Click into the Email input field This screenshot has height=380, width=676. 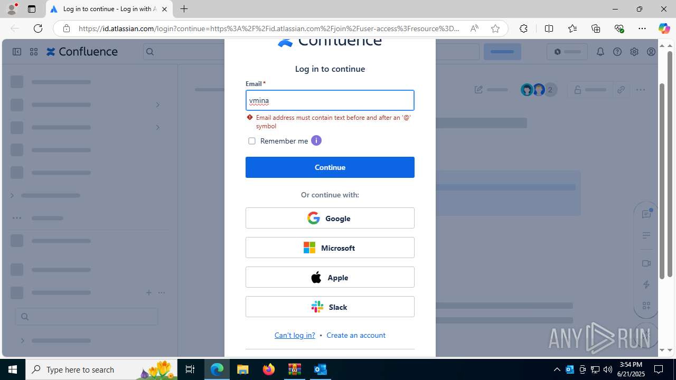(330, 100)
